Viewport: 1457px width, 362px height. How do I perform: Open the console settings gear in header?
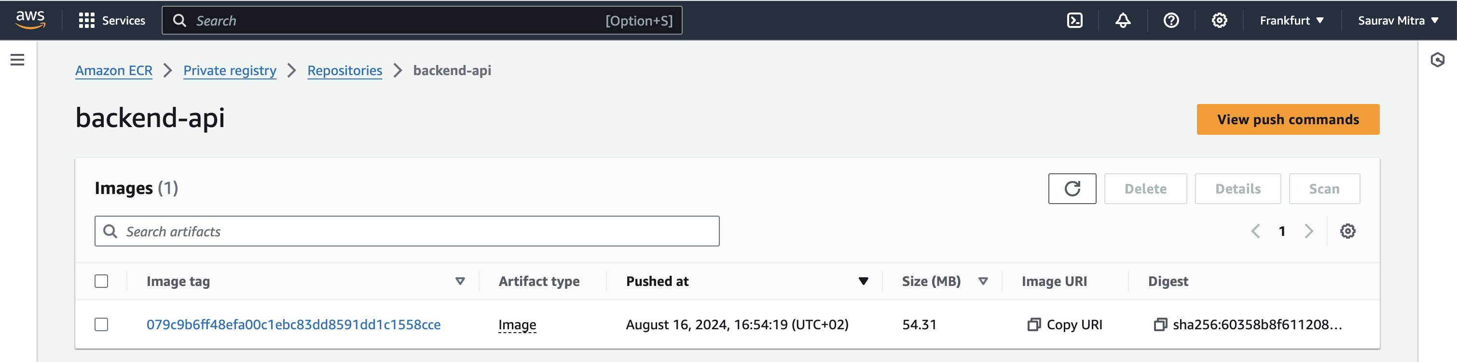pyautogui.click(x=1219, y=20)
